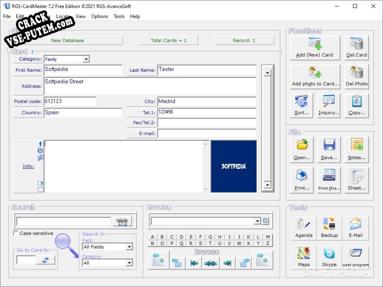383x287 pixels.
Task: Open the Help menu
Action: tap(135, 16)
